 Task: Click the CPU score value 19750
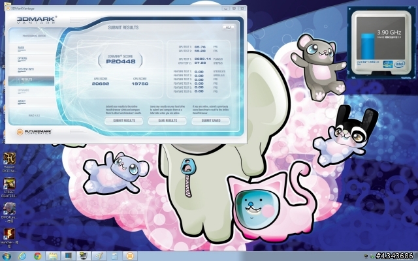[140, 84]
